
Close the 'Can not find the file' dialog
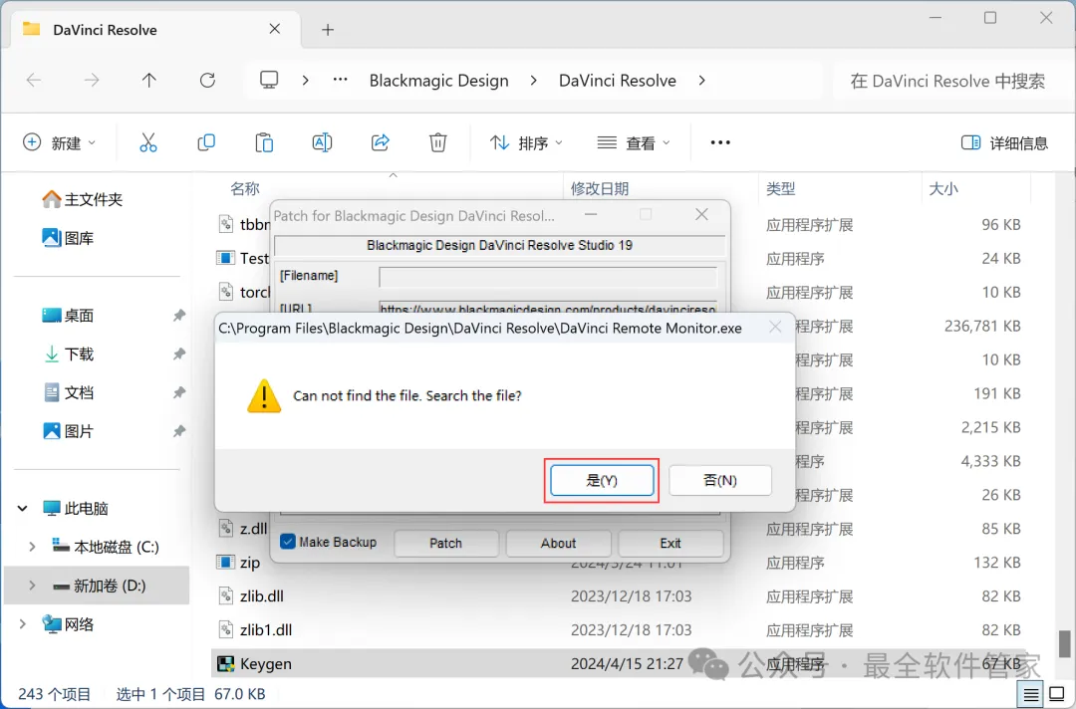[775, 327]
